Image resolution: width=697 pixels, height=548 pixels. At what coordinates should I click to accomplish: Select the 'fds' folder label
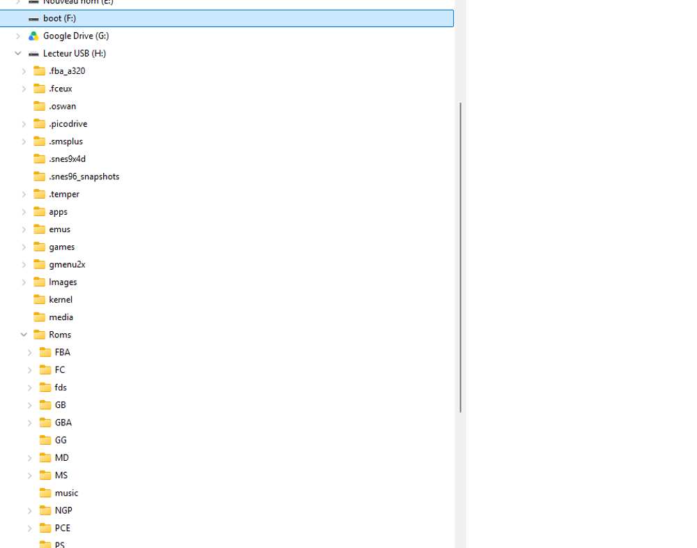(x=61, y=388)
